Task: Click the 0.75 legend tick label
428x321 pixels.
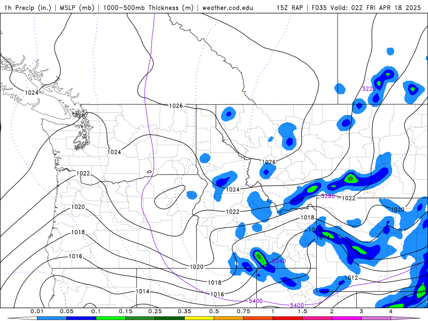Action: coord(243,311)
